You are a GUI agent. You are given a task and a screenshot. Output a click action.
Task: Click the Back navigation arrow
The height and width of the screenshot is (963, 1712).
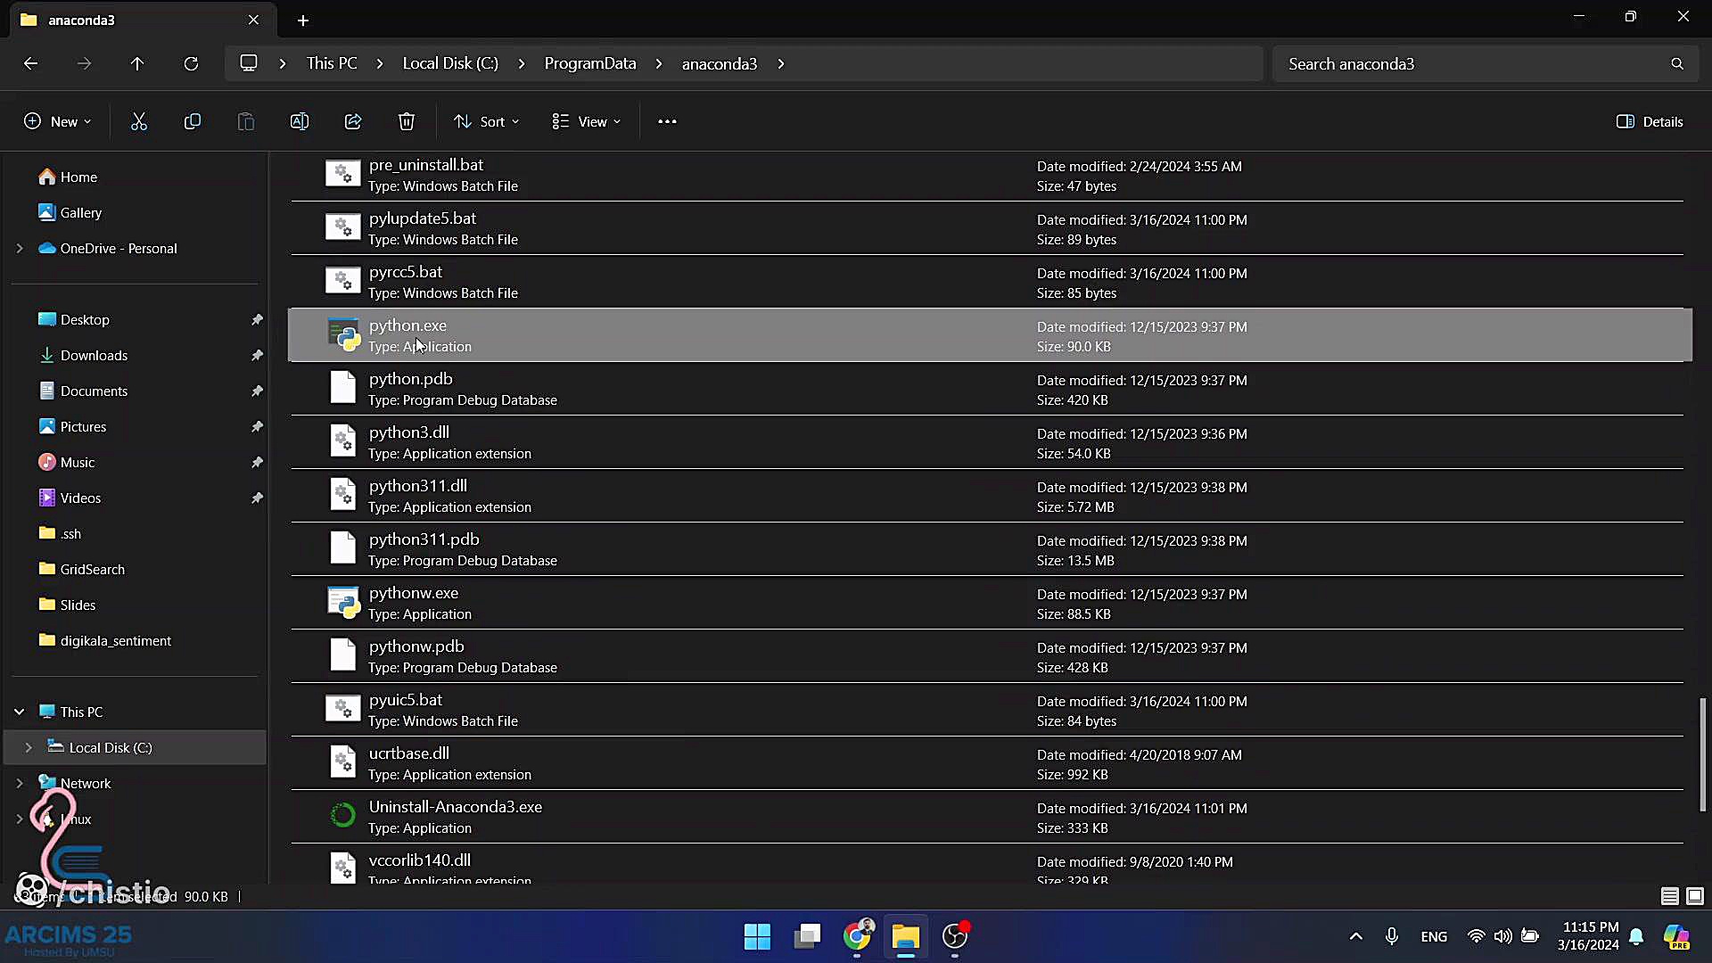click(x=30, y=63)
